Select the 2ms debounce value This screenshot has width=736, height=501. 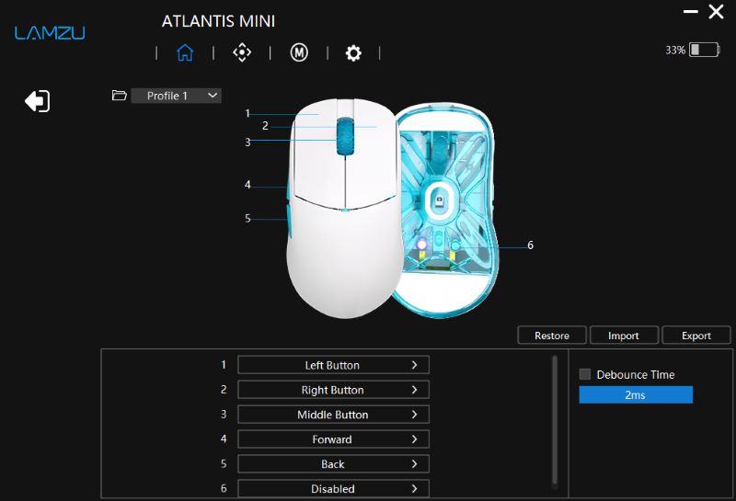coord(636,395)
